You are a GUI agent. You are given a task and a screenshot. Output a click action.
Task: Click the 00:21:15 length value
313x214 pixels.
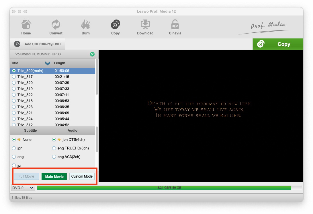click(62, 77)
